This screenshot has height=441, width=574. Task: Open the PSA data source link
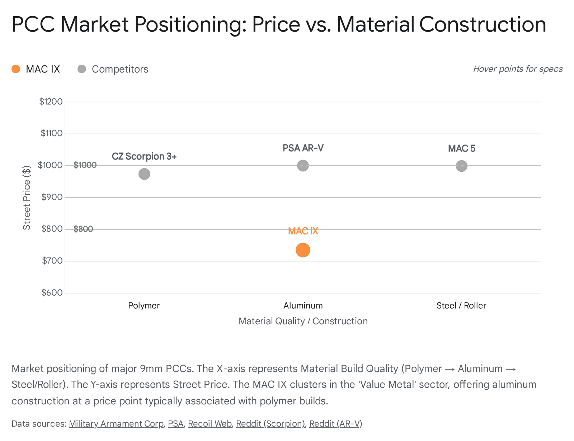175,424
